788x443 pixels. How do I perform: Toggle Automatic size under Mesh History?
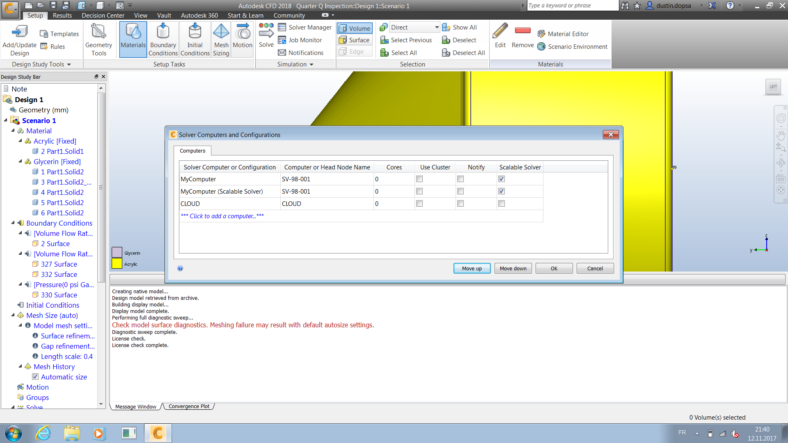36,377
